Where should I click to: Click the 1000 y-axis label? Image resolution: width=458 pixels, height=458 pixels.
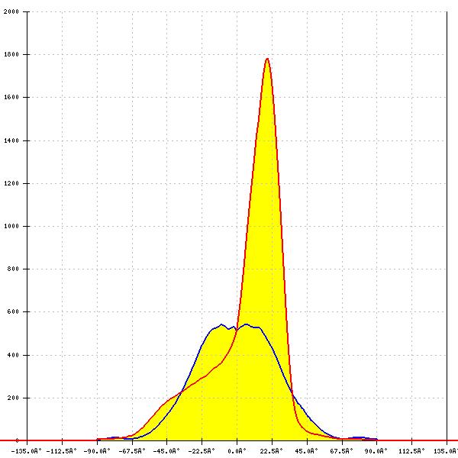coord(11,226)
